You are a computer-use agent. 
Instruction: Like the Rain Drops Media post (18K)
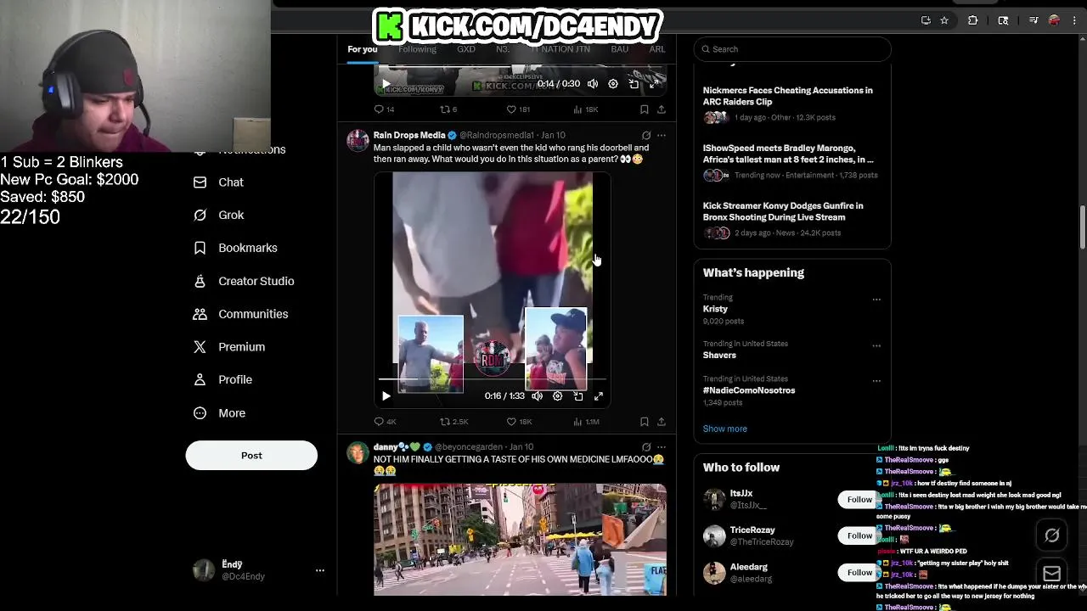pyautogui.click(x=519, y=422)
